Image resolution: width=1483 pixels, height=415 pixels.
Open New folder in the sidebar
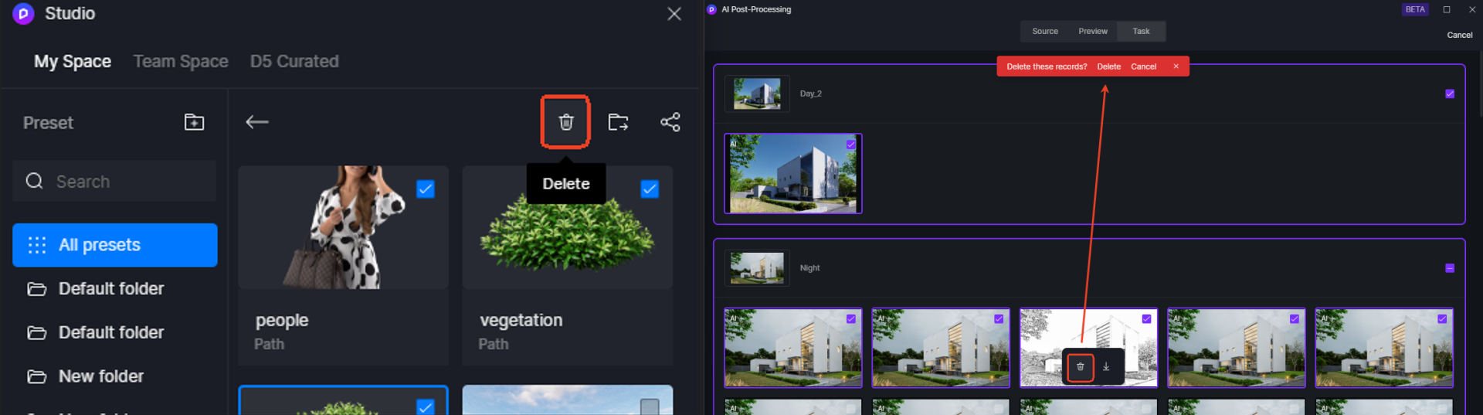pyautogui.click(x=115, y=376)
